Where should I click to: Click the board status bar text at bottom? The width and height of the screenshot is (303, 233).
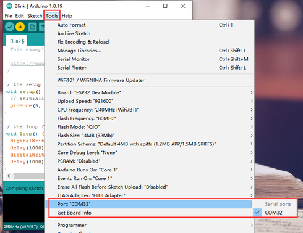coord(24,227)
